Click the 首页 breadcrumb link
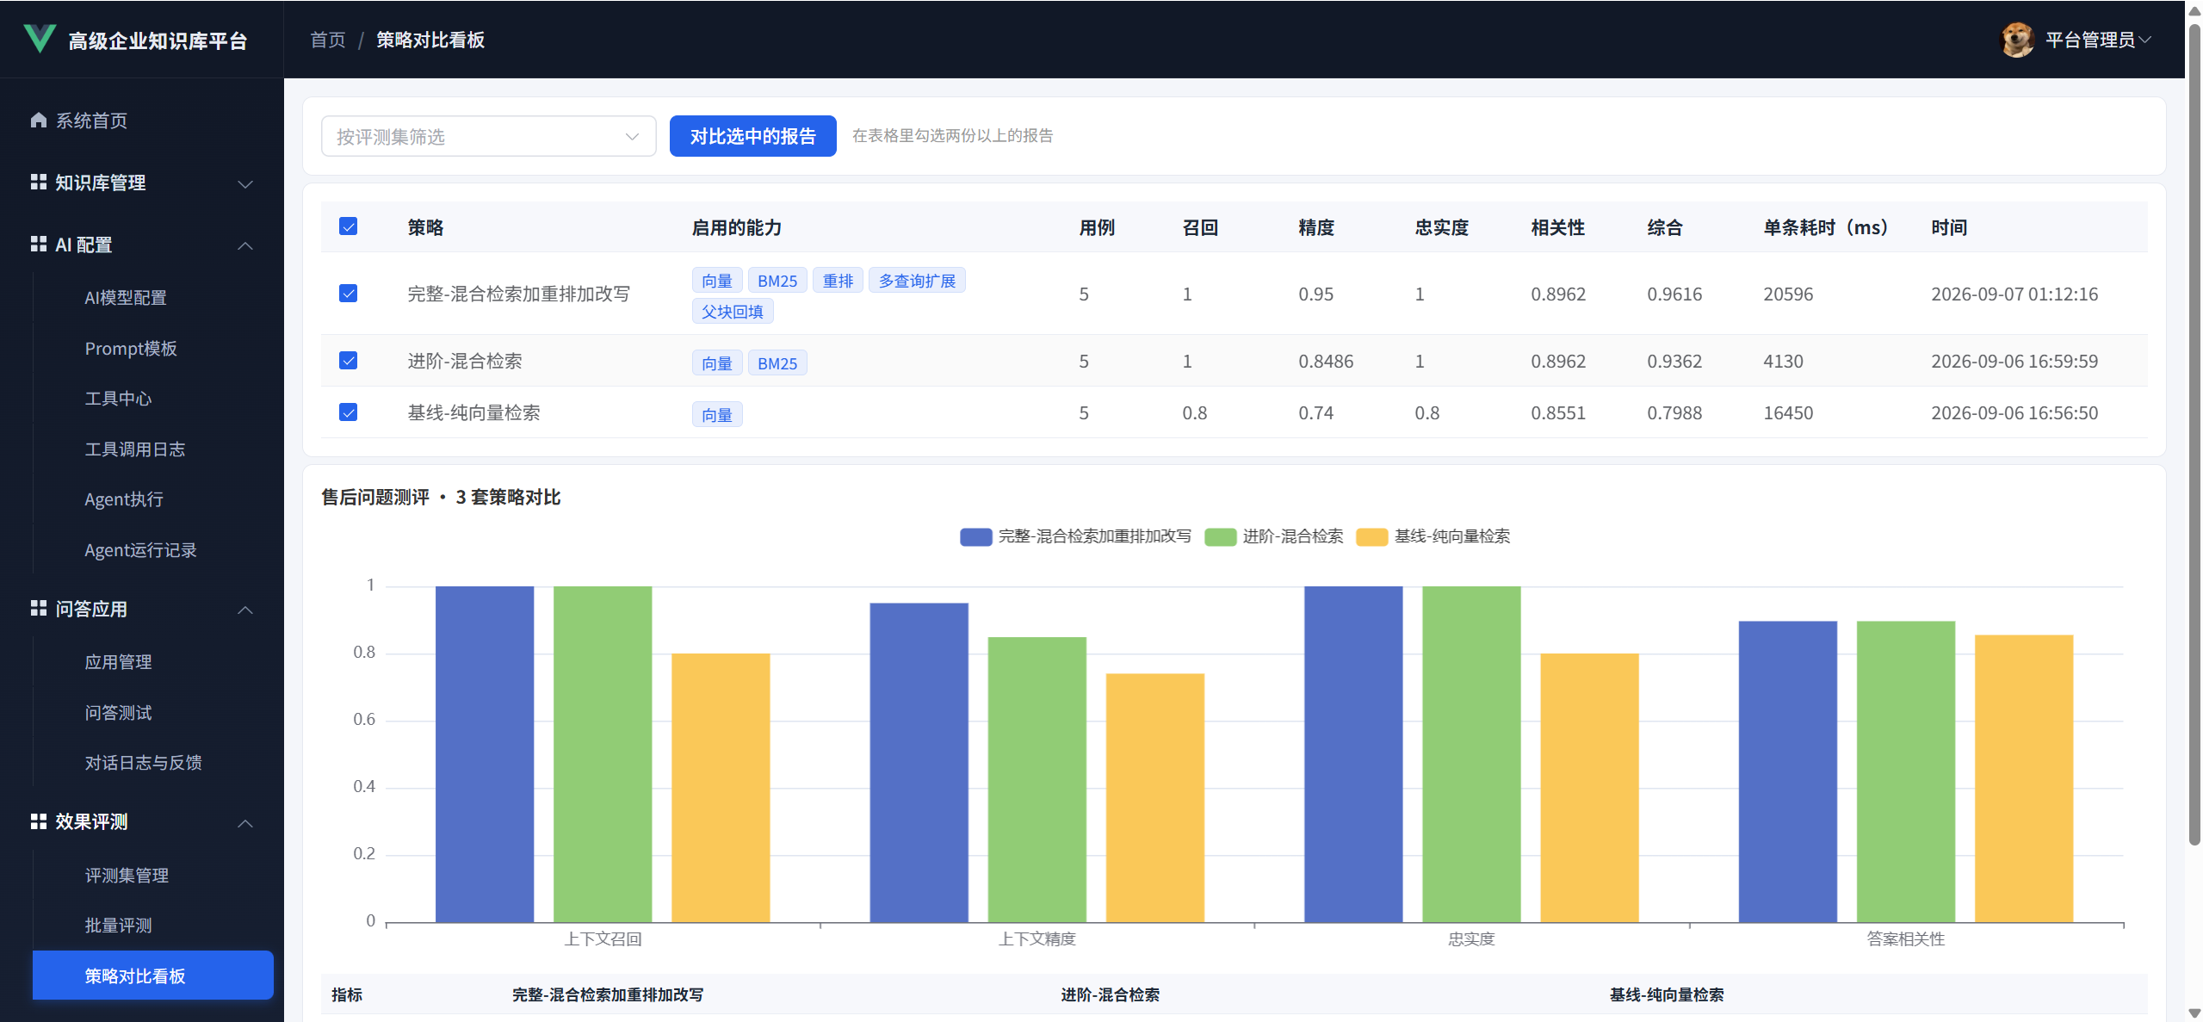 tap(327, 40)
